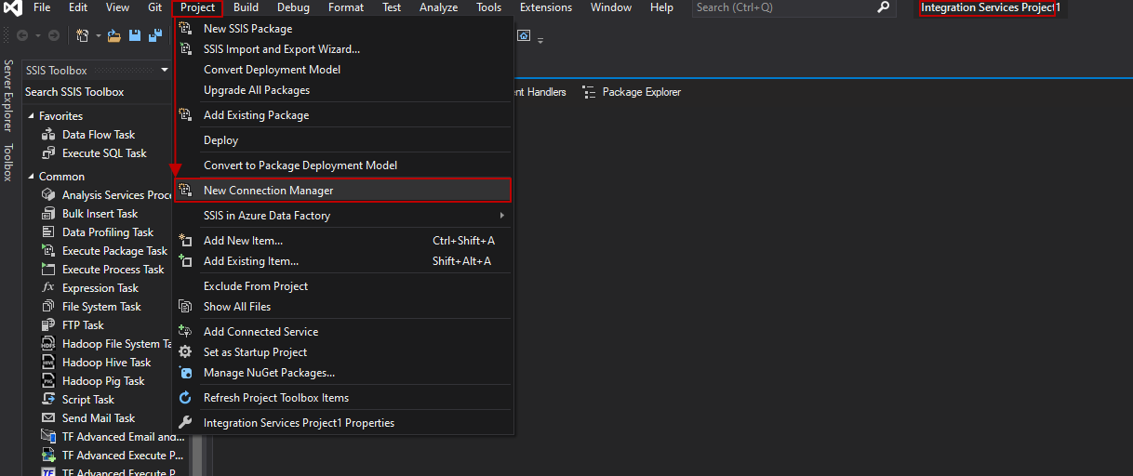Open the new project button dropdown arrow
Viewport: 1133px width, 476px height.
click(97, 36)
